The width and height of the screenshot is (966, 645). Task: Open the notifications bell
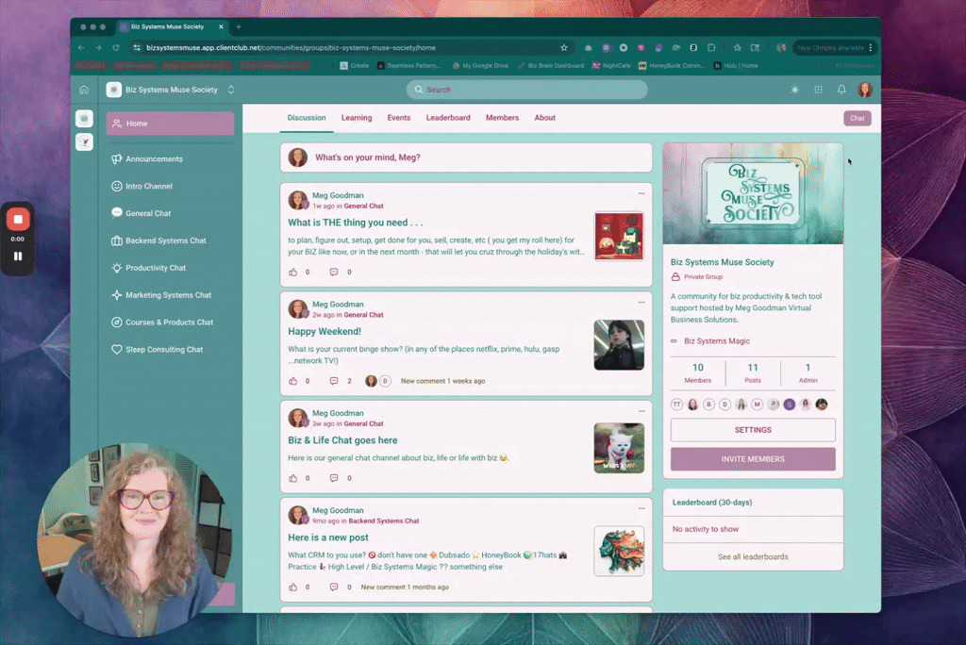841,90
